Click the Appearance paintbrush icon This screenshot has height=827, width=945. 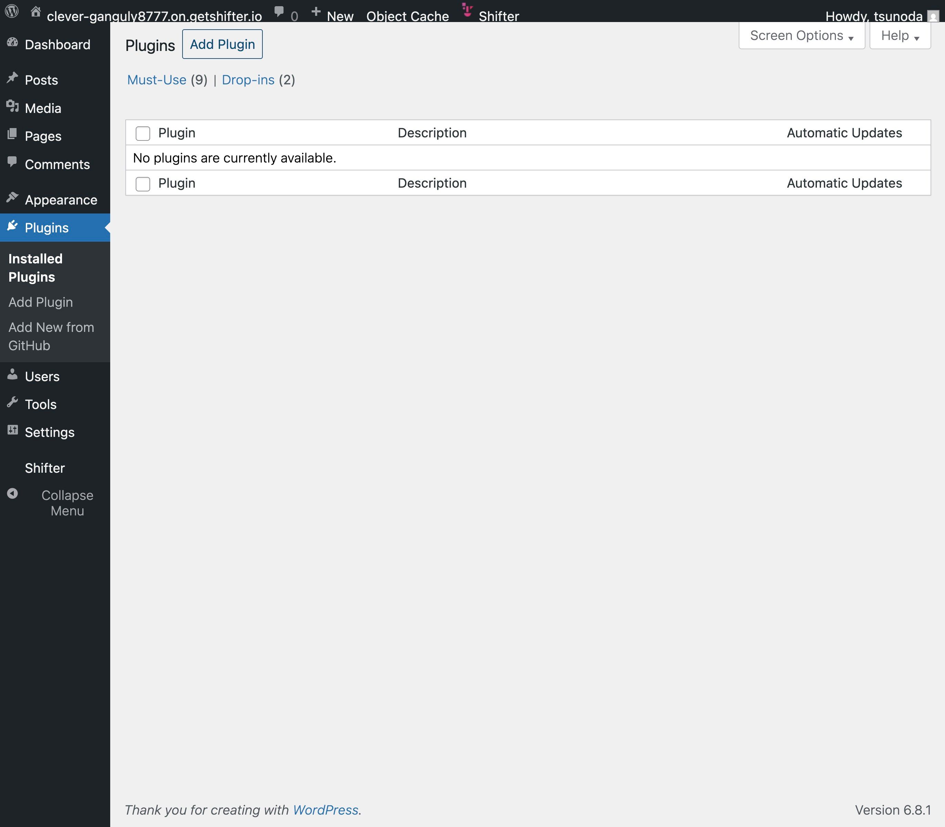(x=12, y=198)
